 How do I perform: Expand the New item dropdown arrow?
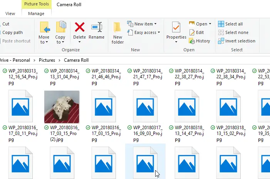[x=155, y=24]
